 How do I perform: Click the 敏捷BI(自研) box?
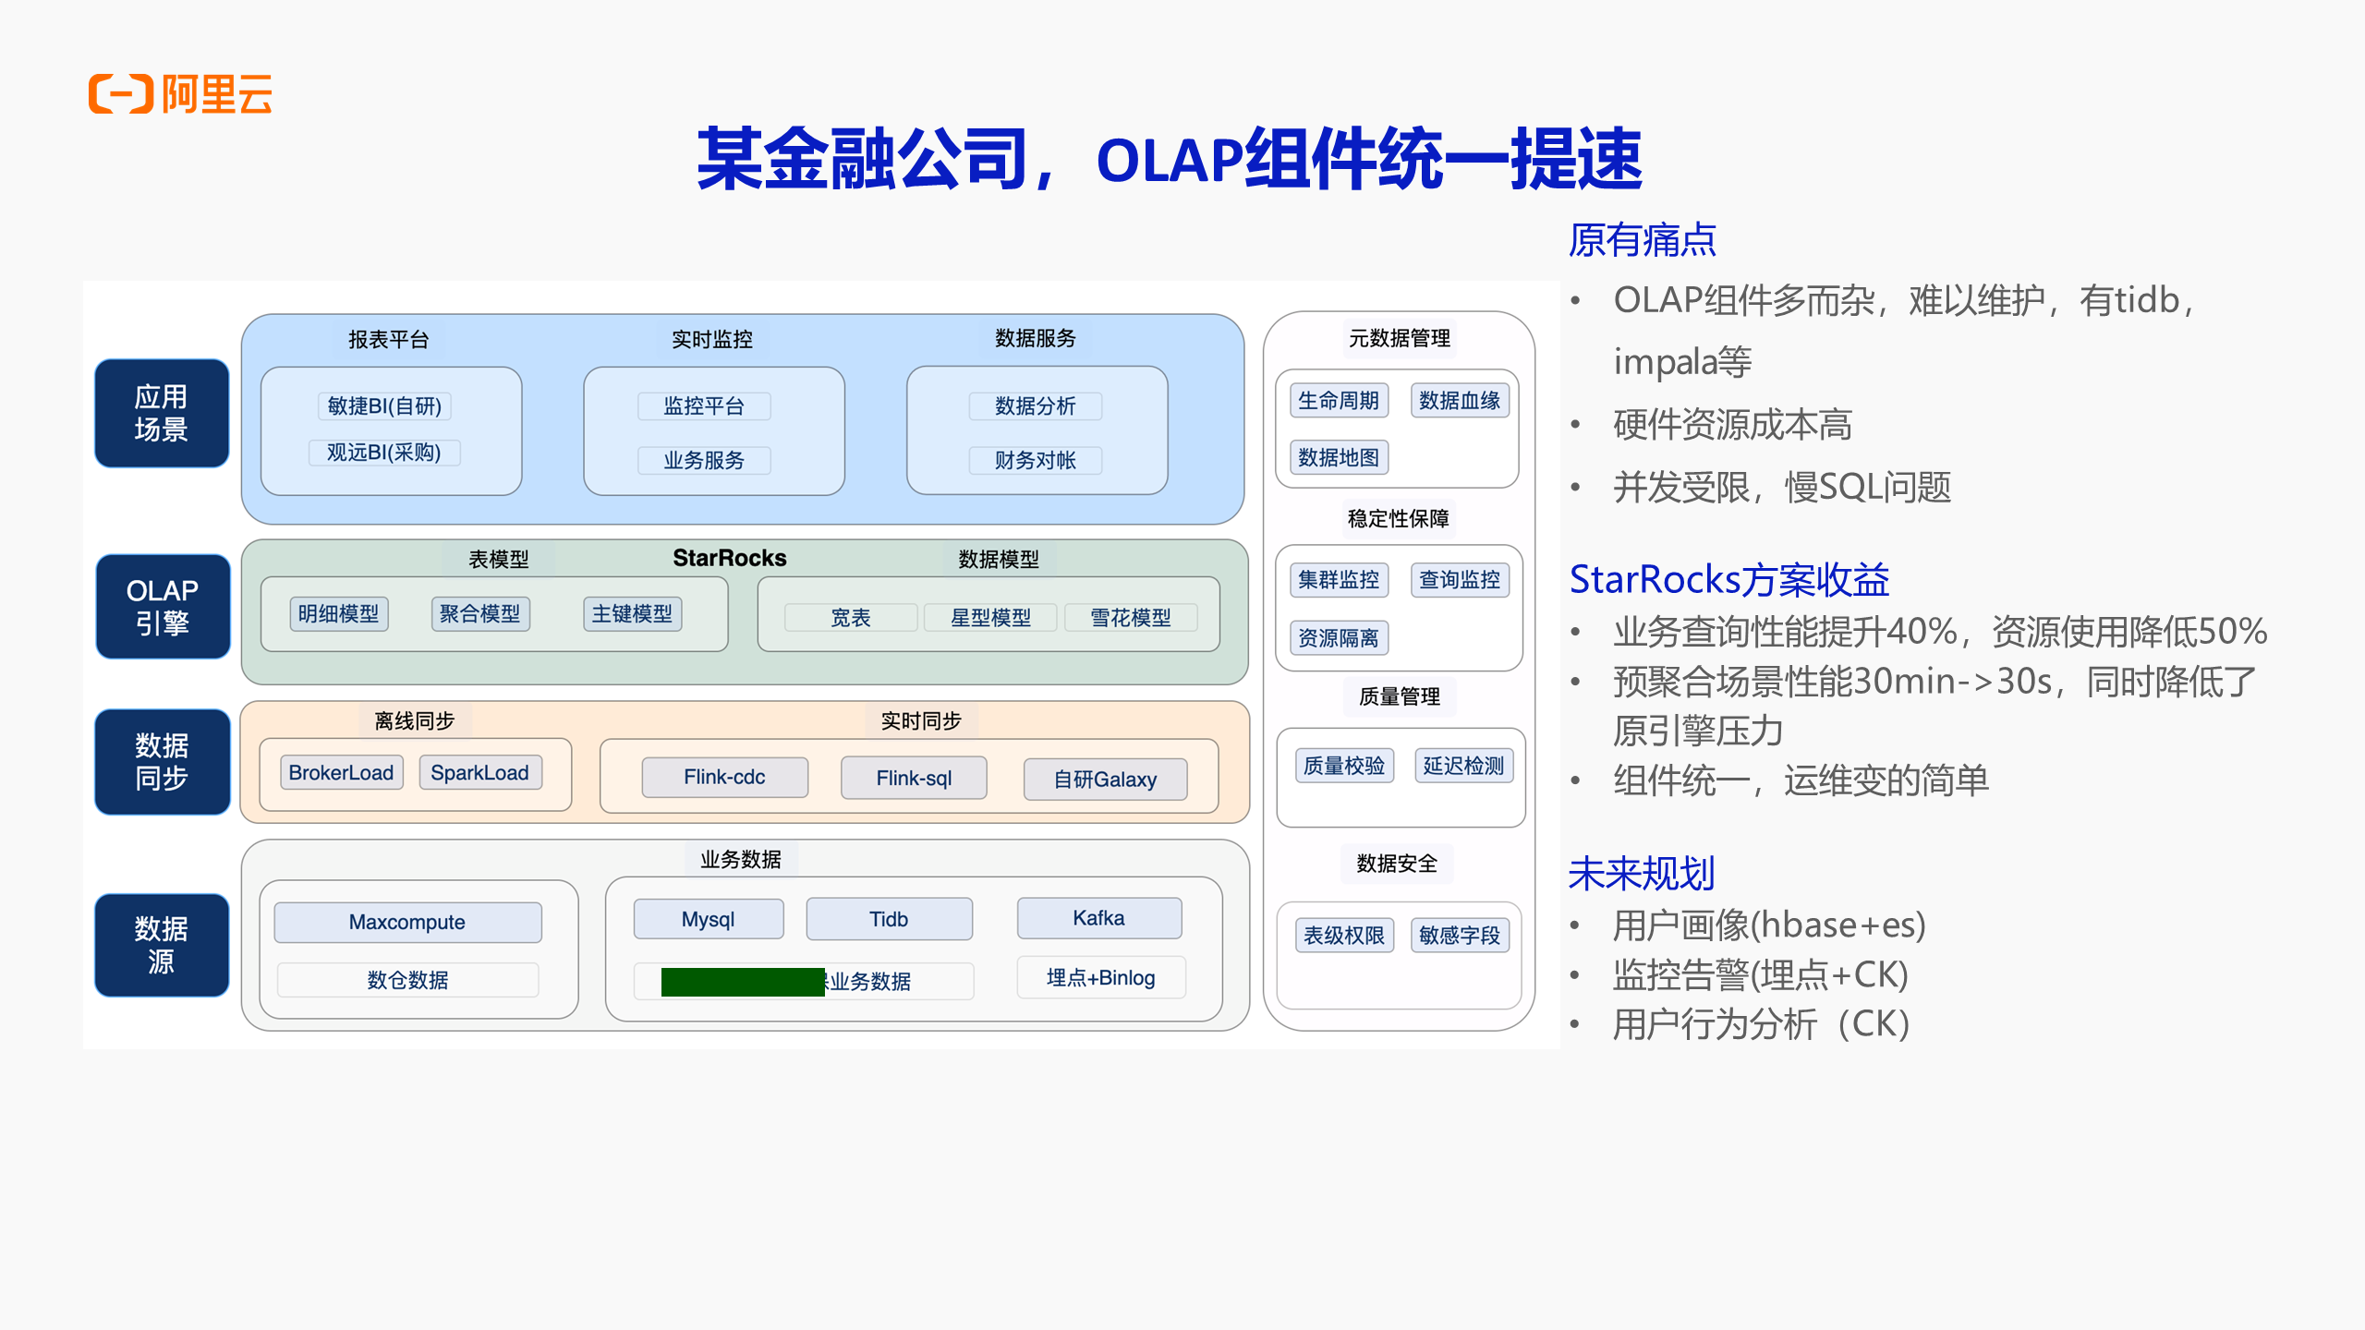tap(384, 405)
